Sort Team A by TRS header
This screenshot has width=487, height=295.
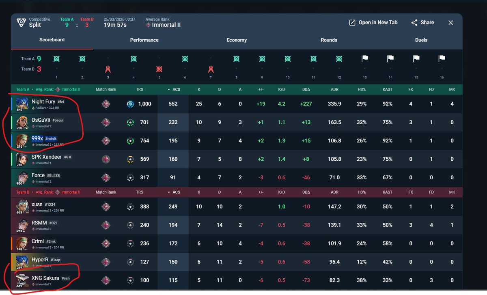point(140,89)
